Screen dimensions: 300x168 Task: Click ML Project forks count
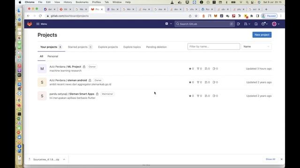(199, 69)
